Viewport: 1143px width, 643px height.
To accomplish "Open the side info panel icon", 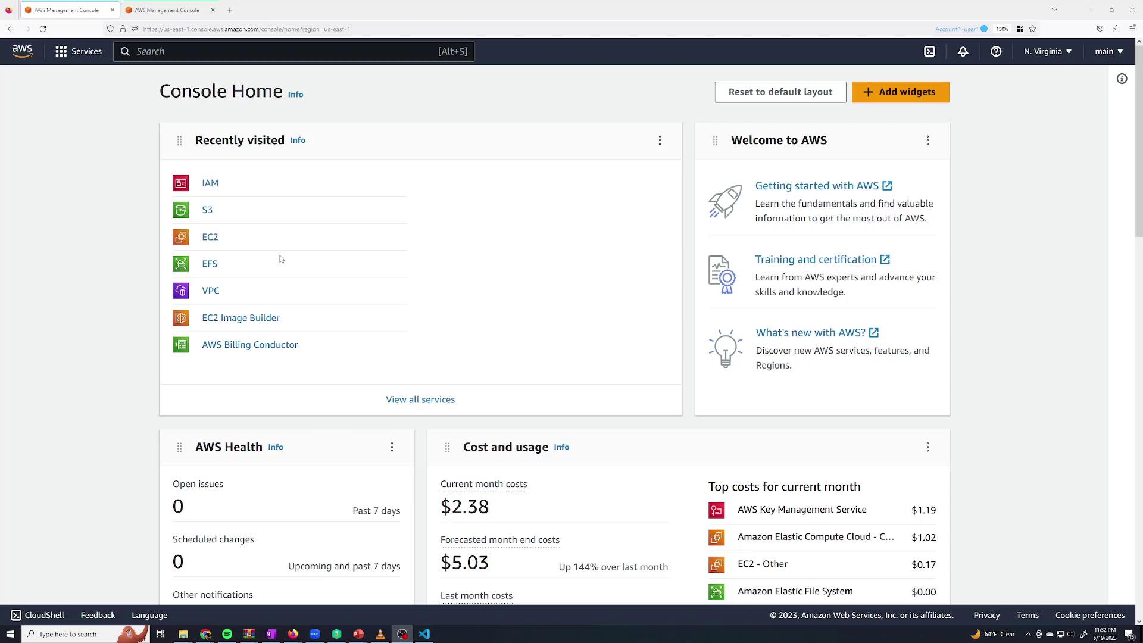I will click(x=1122, y=79).
